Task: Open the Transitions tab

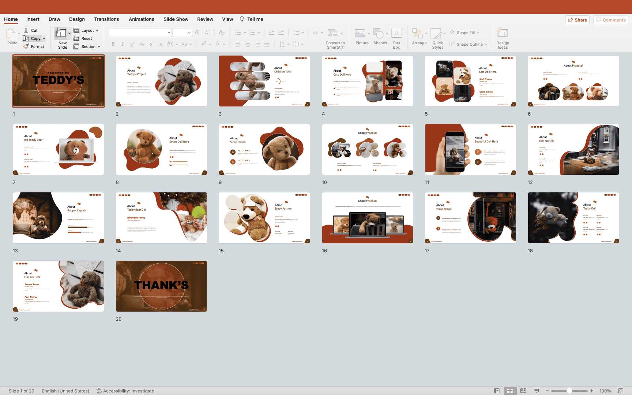Action: [x=106, y=19]
